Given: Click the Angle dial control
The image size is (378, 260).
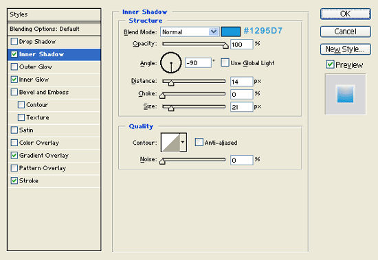Looking at the screenshot, I should pos(171,63).
